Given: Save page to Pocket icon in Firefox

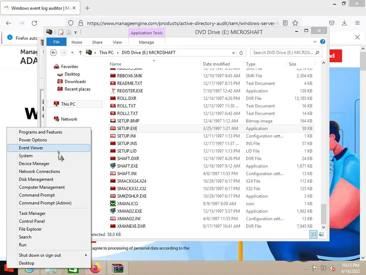Looking at the screenshot, I should 331,23.
